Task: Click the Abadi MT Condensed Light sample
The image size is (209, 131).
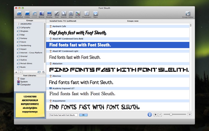Action: tap(75, 57)
